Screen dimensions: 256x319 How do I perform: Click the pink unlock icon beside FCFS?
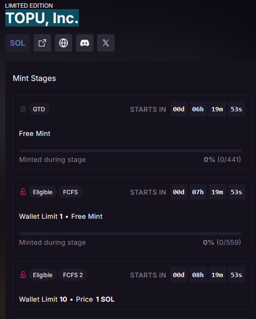(23, 192)
